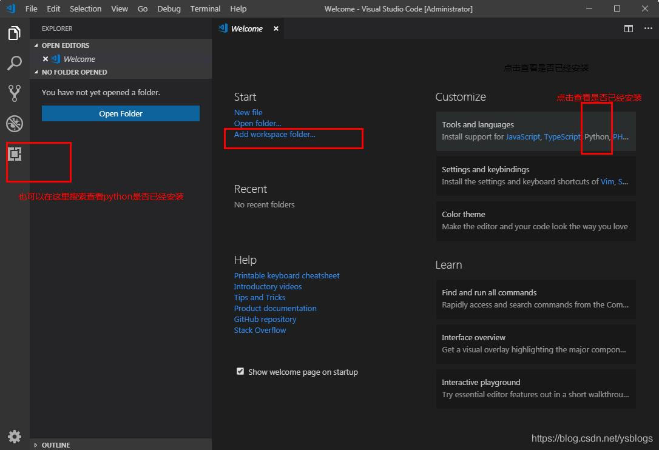The image size is (659, 450).
Task: Maximize the VS Code window
Action: [x=617, y=8]
